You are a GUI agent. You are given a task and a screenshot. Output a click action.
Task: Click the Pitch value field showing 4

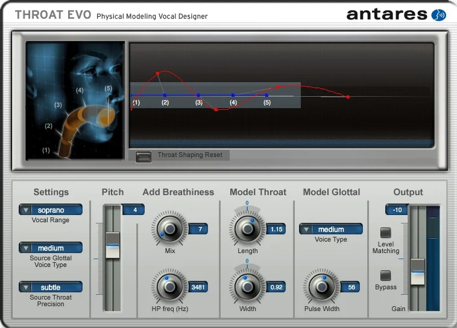(133, 210)
